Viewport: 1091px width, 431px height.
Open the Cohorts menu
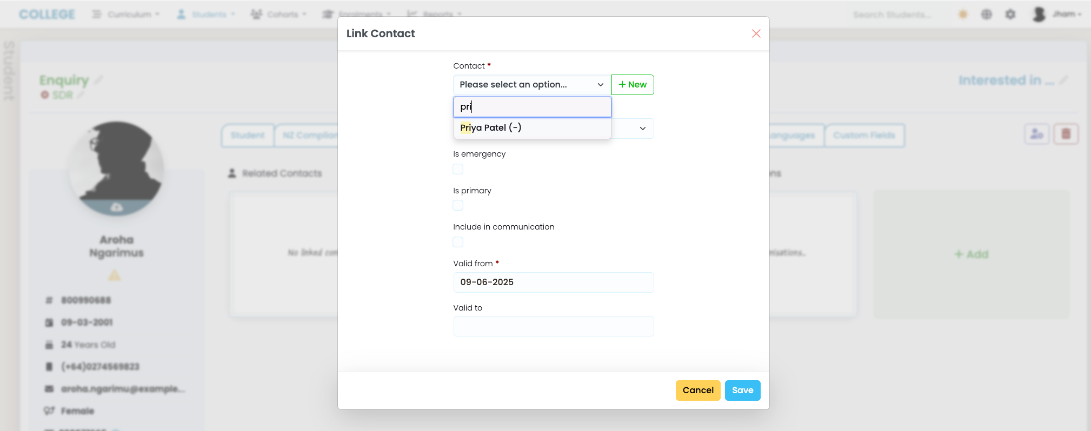(278, 15)
